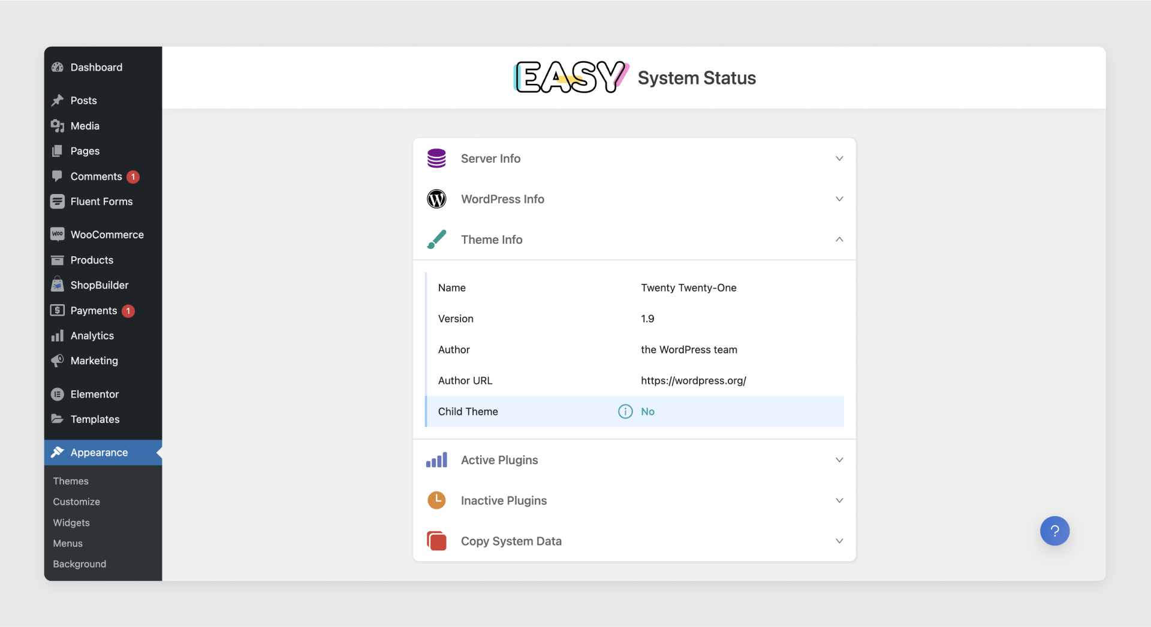The height and width of the screenshot is (627, 1151).
Task: Click the ShopBuilder bag icon
Action: click(58, 284)
